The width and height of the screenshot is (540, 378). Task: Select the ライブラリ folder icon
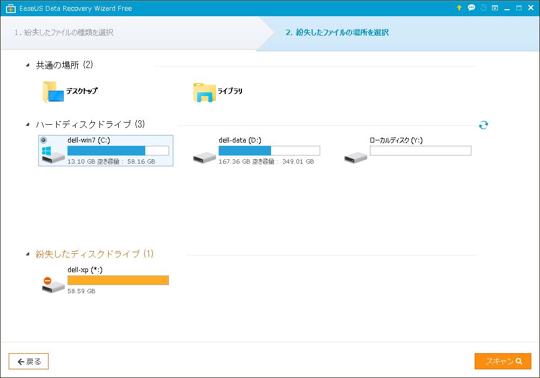click(x=204, y=92)
